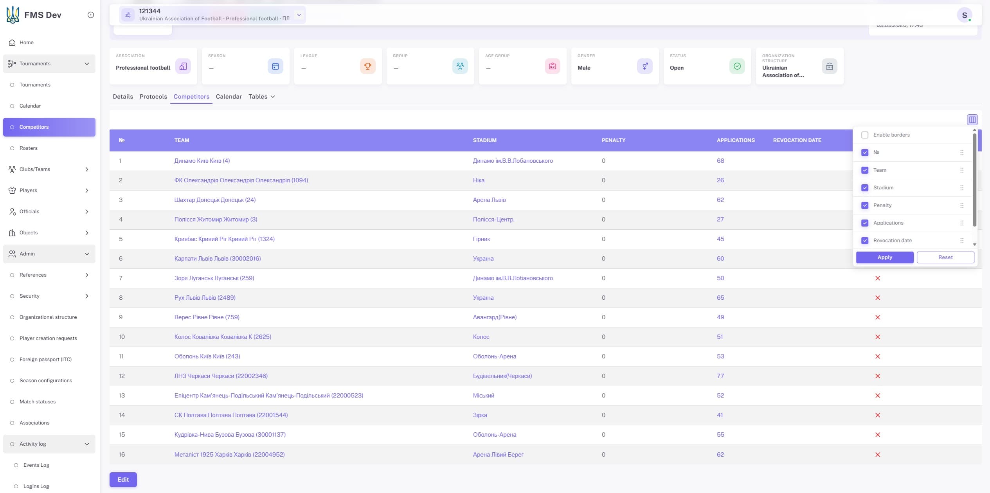Click the FMS Dev trident logo
The width and height of the screenshot is (990, 493).
[13, 15]
